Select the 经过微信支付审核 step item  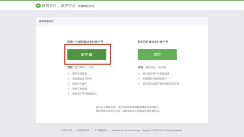(x=82, y=79)
